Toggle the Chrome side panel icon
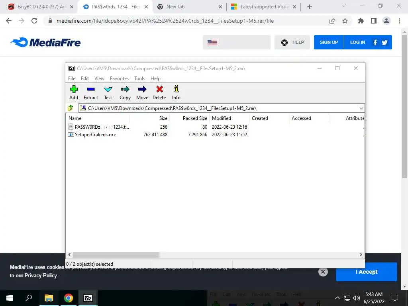 (374, 21)
